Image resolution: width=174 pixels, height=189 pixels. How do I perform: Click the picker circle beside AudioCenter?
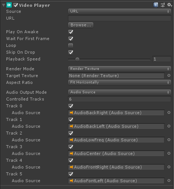click(x=169, y=153)
